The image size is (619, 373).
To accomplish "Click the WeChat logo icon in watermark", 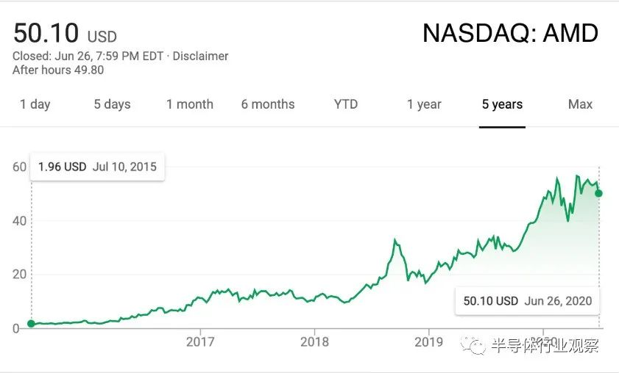I will click(x=473, y=346).
